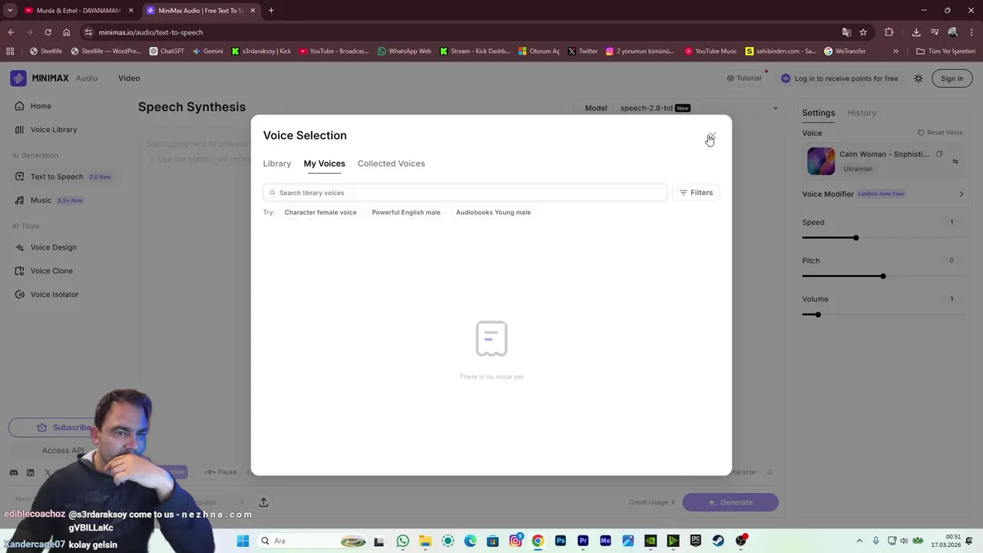Switch to the Settings tab
983x553 pixels.
[819, 113]
